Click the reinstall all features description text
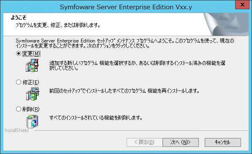Image resolution: width=252 pixels, height=154 pixels. point(124,91)
